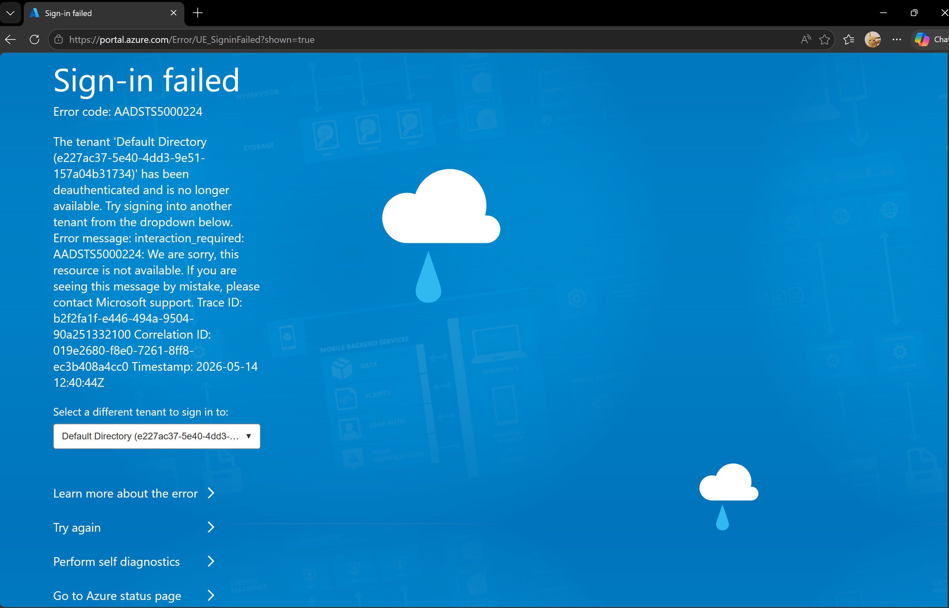Open the browser profile avatar

872,39
